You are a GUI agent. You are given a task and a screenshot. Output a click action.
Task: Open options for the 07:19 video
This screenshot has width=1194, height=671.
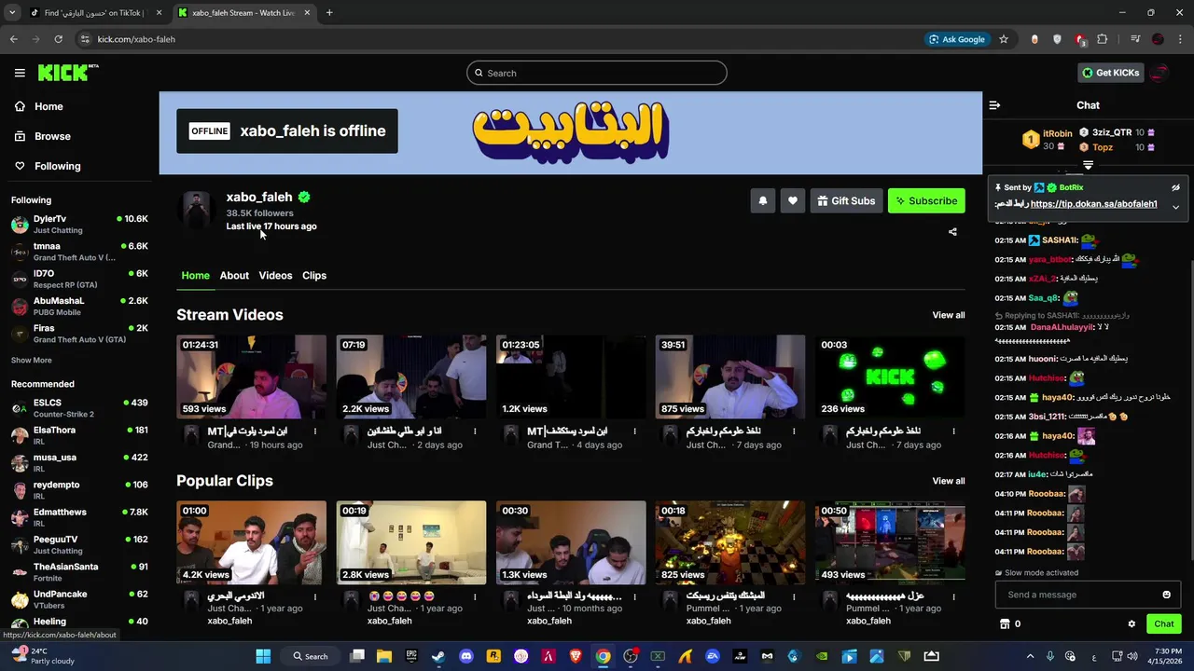(475, 431)
